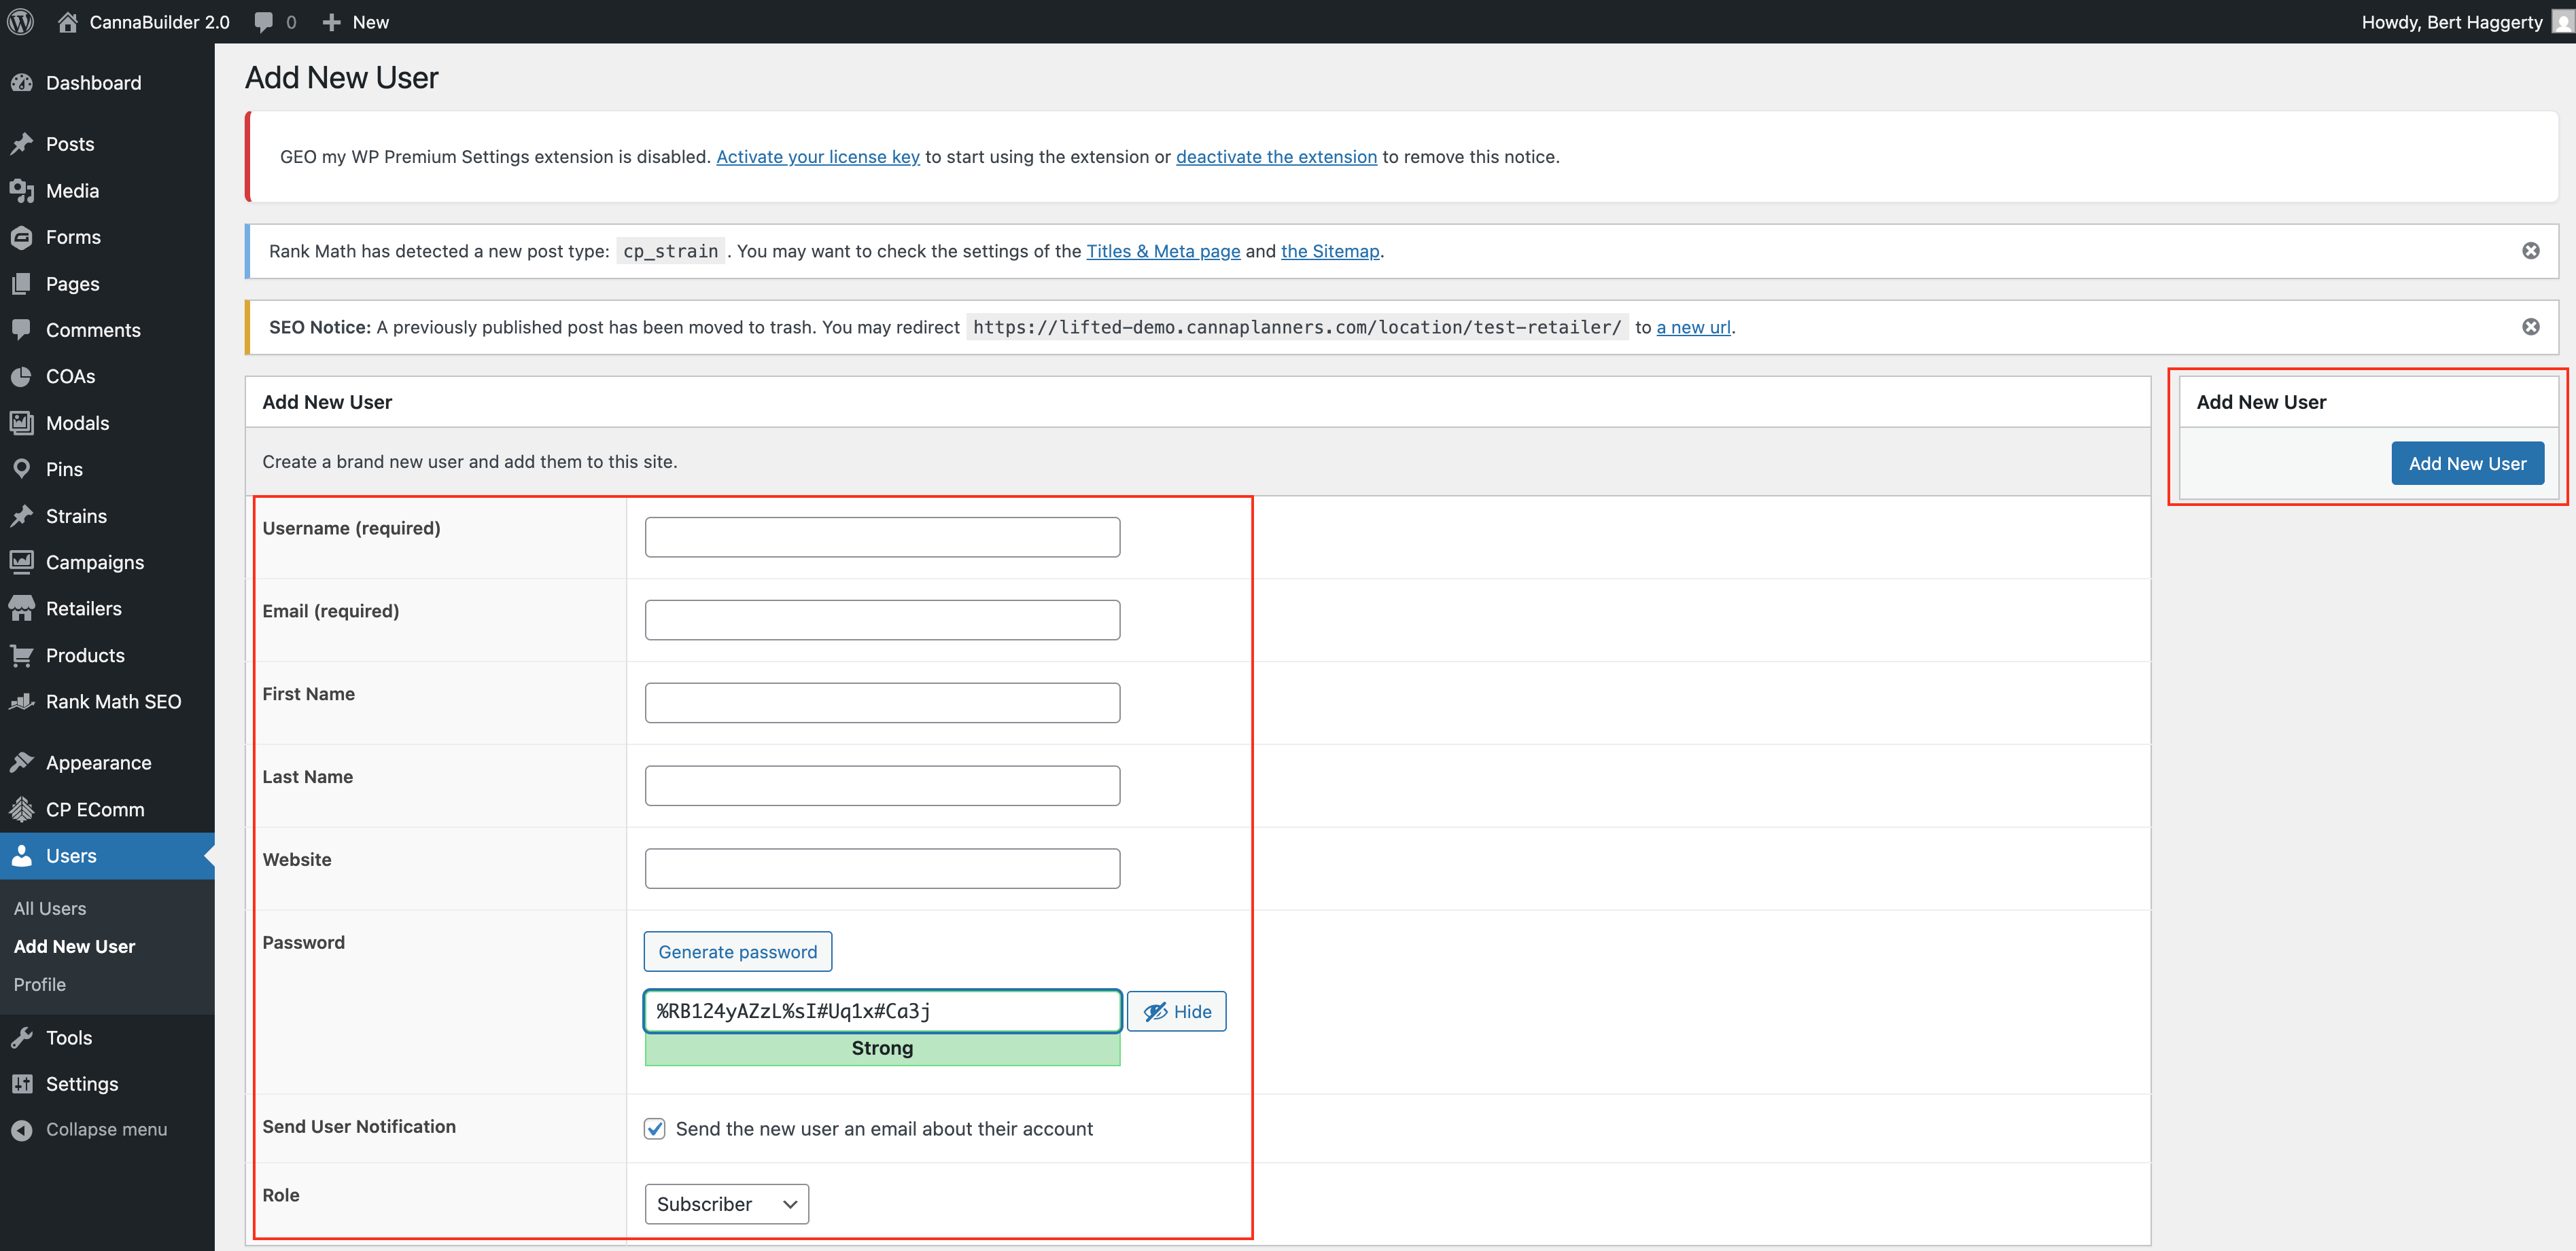The height and width of the screenshot is (1251, 2576).
Task: Go to All Users submenu
Action: 50,908
